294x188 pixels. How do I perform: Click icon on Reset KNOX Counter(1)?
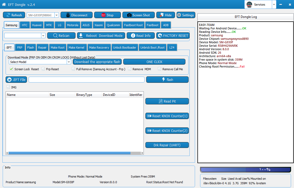(x=149, y=116)
